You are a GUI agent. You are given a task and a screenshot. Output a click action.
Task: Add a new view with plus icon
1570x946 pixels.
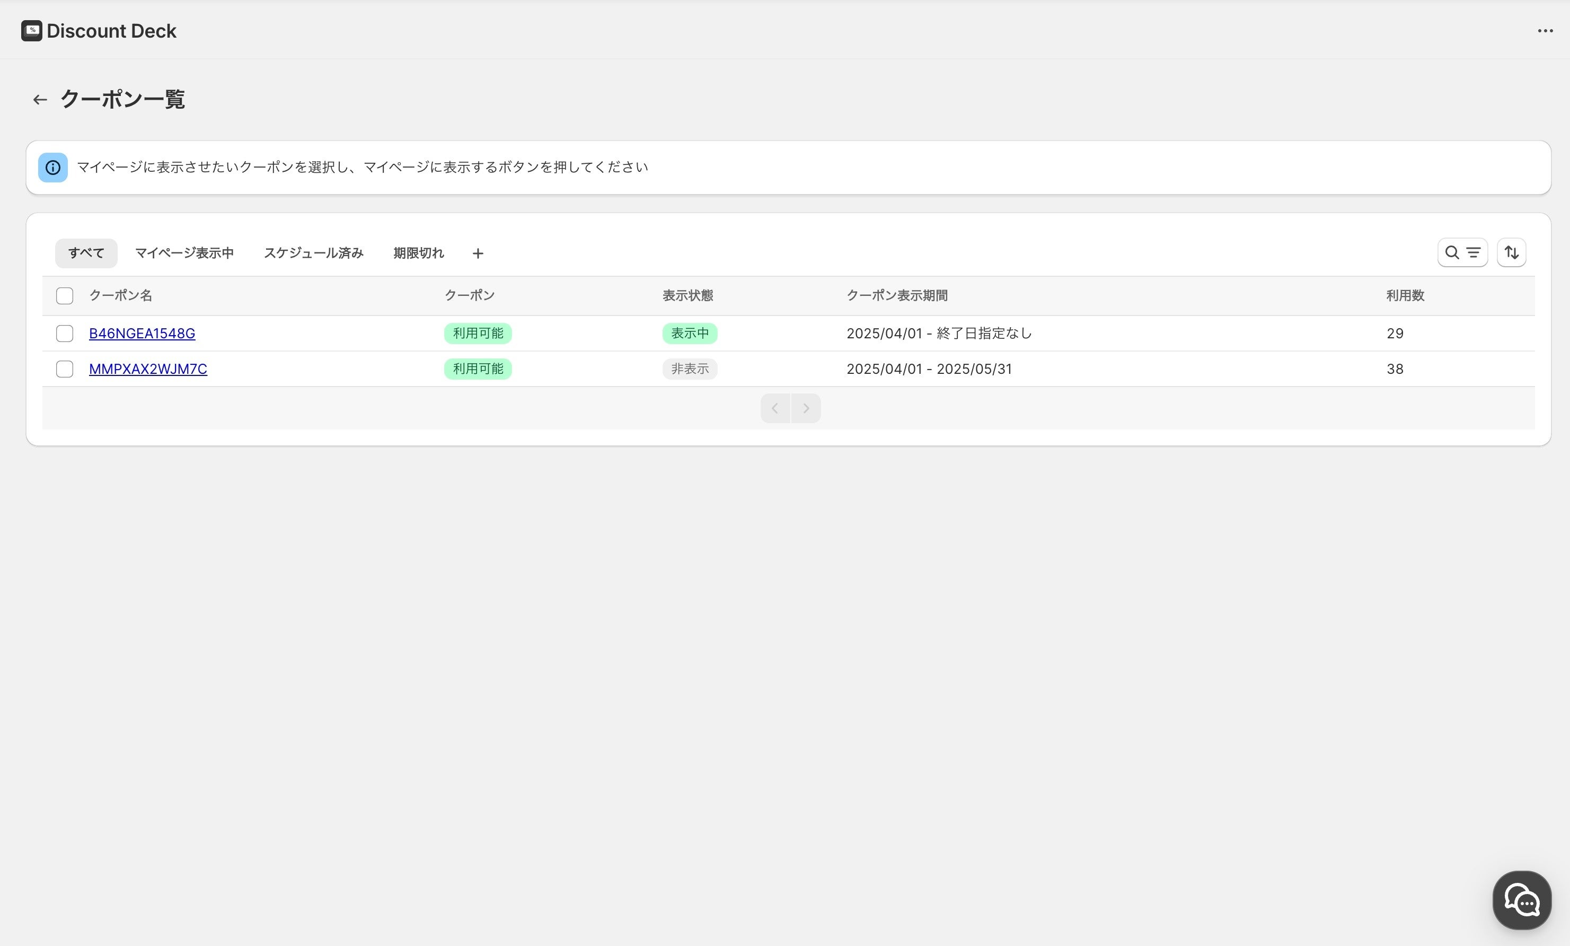tap(478, 253)
